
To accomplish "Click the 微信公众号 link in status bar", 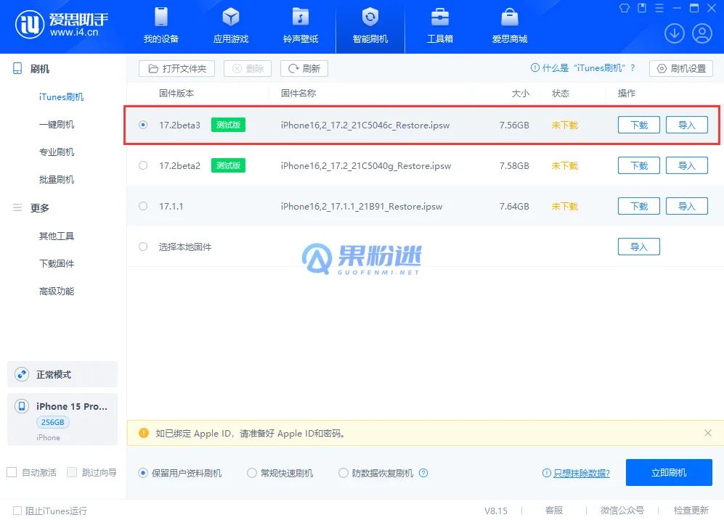I will [622, 511].
